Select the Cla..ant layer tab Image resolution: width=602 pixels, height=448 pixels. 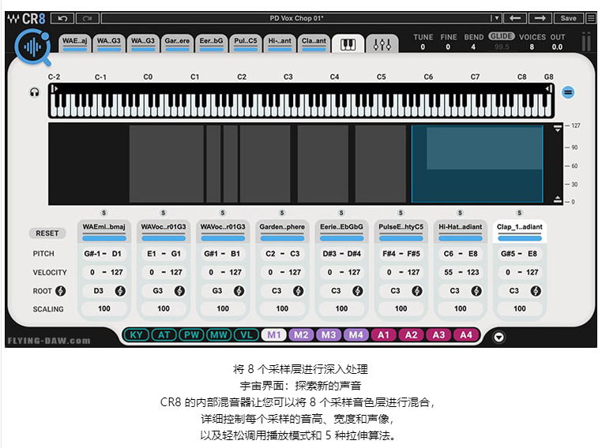click(314, 43)
